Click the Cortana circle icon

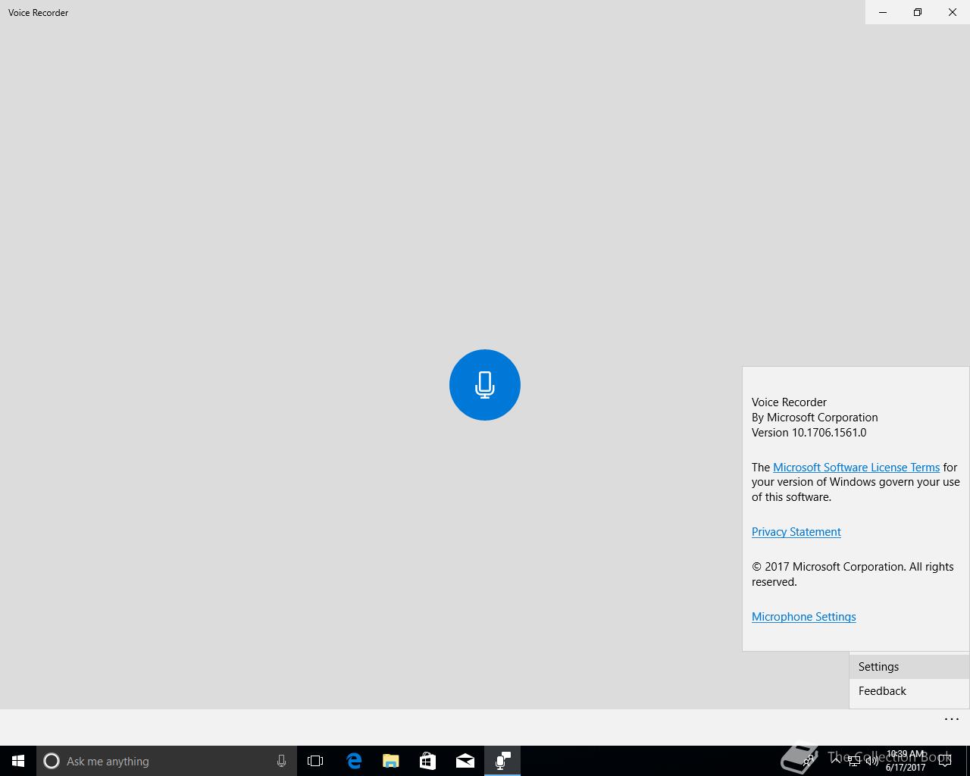click(x=52, y=761)
